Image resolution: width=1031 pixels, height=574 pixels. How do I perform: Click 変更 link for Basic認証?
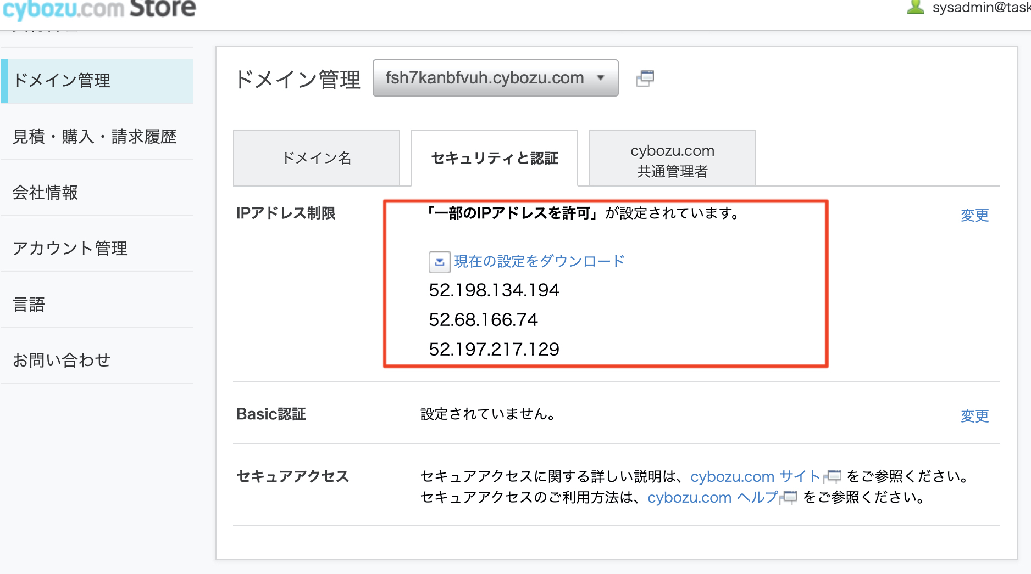974,416
